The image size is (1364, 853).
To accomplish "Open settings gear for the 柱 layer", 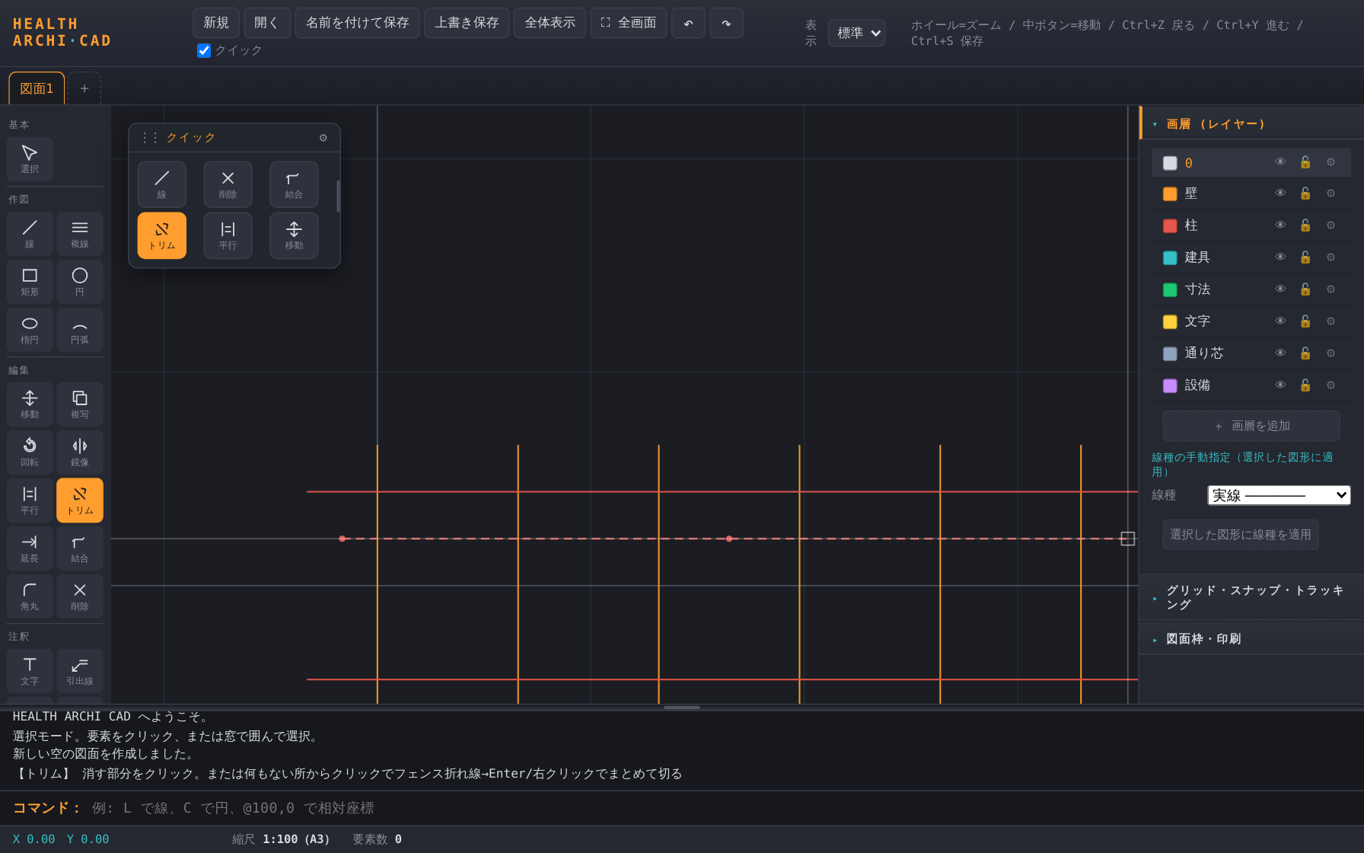I will tap(1331, 225).
